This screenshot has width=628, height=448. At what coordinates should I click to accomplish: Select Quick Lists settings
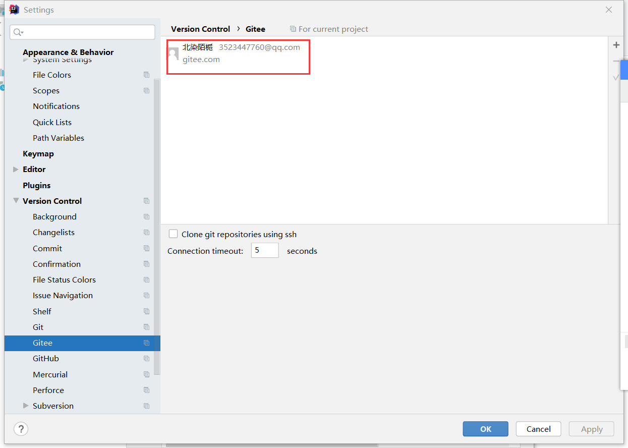[x=52, y=122]
